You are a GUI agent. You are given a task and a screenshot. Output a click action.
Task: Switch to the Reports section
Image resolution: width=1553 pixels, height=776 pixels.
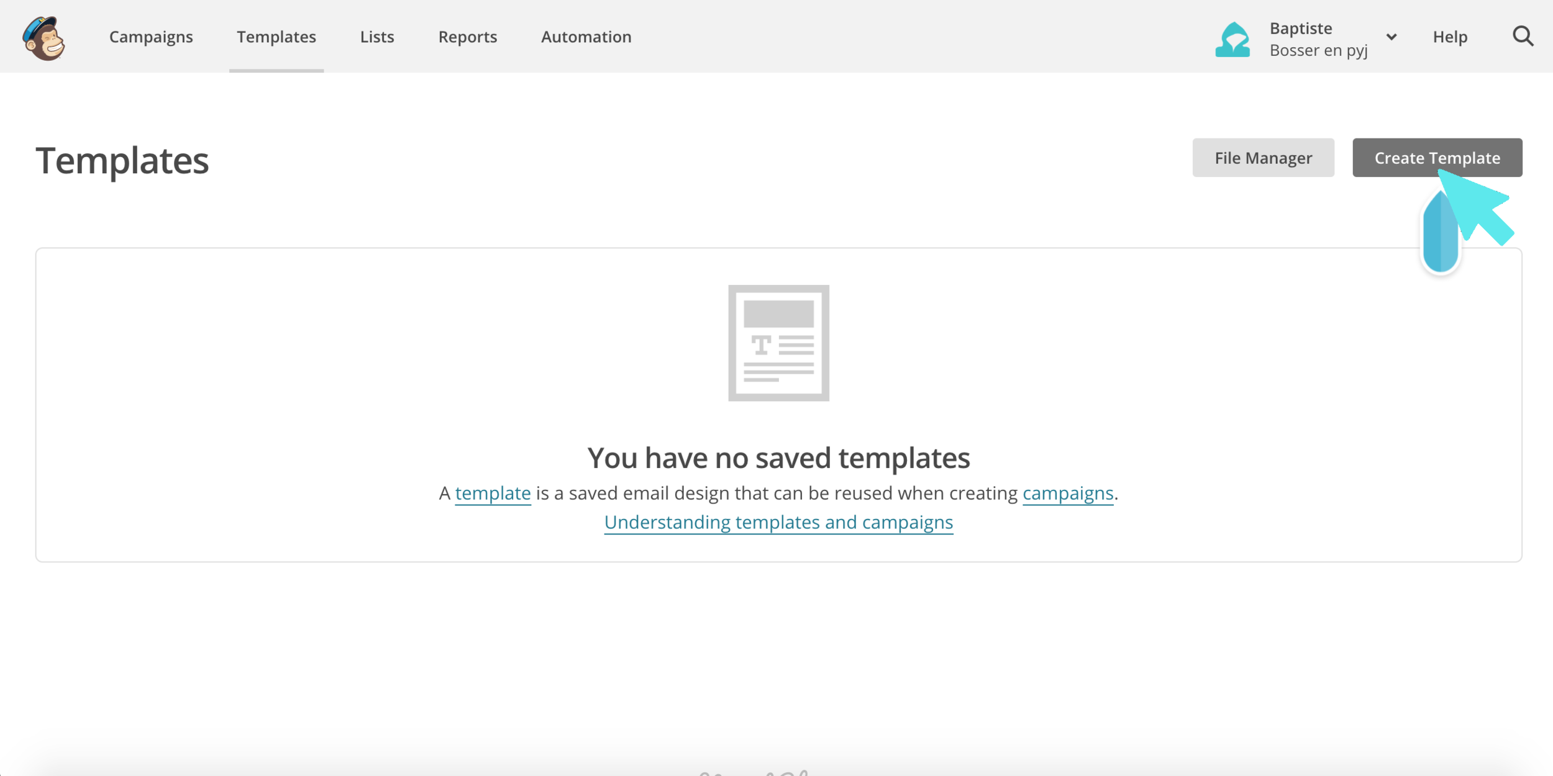(468, 37)
